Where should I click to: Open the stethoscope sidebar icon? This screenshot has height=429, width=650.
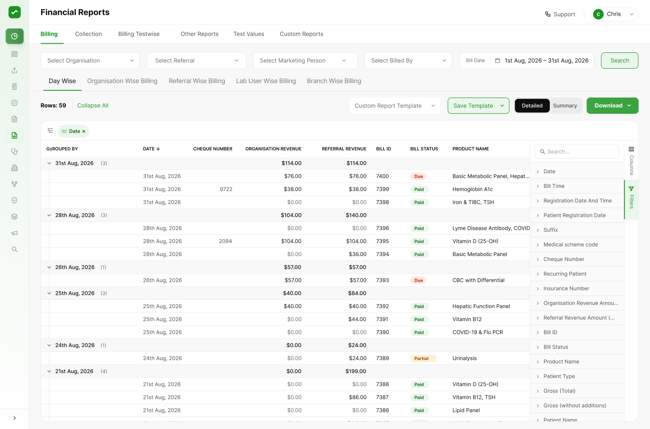point(14,152)
